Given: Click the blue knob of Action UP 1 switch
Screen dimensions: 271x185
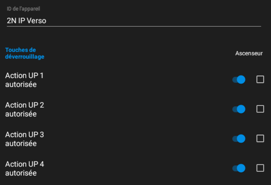Looking at the screenshot, I should [241, 80].
